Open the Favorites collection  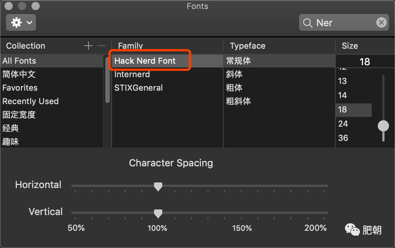[52, 88]
